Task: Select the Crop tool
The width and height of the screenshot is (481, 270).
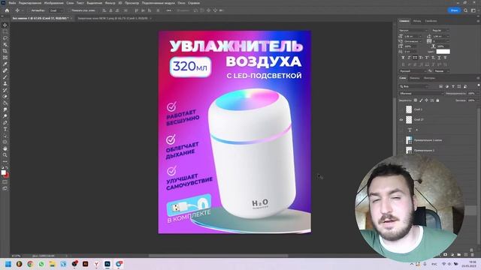Action: (x=5, y=51)
